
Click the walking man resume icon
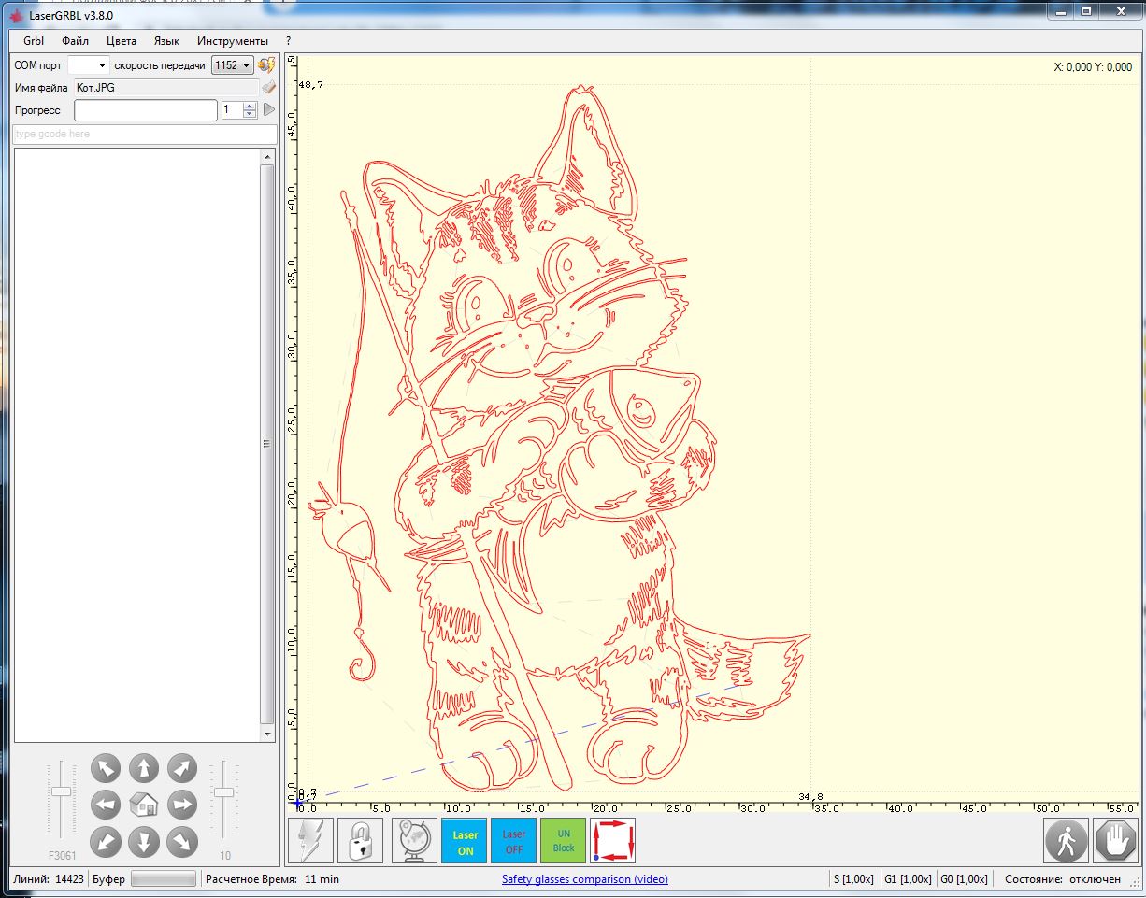click(x=1066, y=841)
